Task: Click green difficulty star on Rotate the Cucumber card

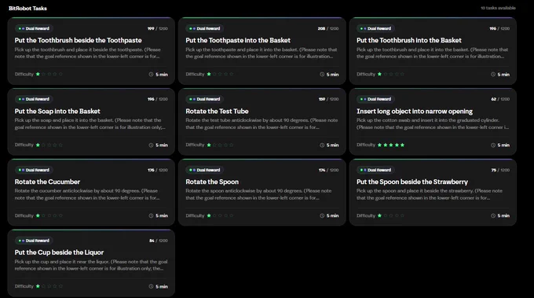Action: 38,215
